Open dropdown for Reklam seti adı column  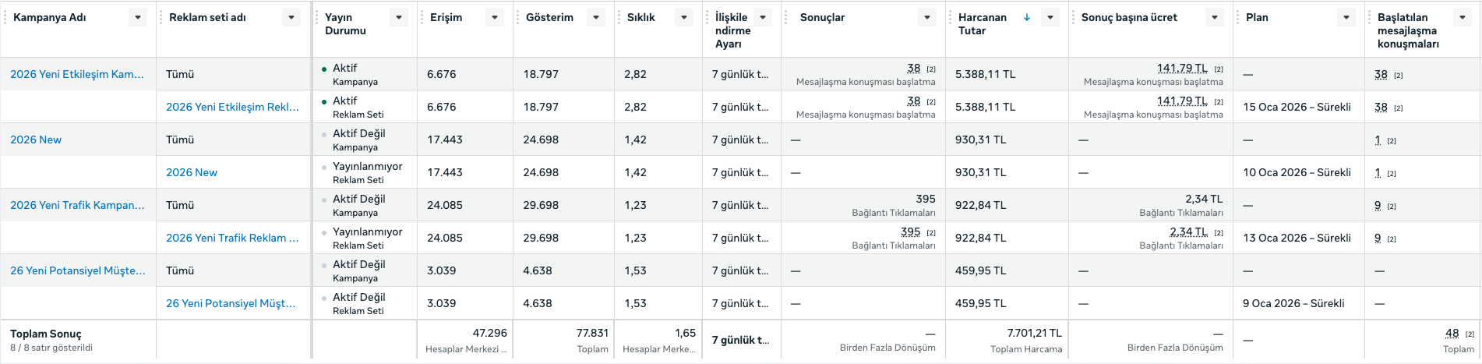[291, 17]
